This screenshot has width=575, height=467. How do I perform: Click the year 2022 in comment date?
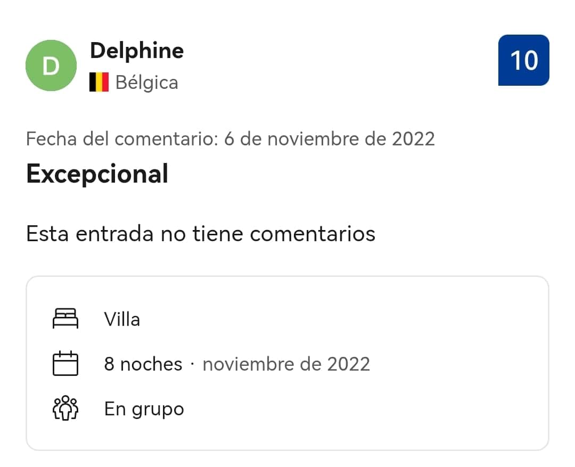tap(413, 139)
